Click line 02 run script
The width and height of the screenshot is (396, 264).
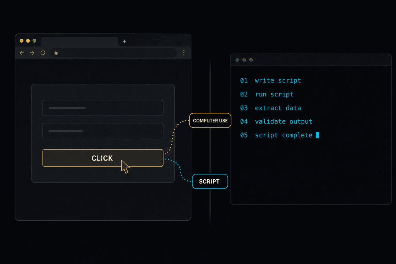(x=267, y=94)
